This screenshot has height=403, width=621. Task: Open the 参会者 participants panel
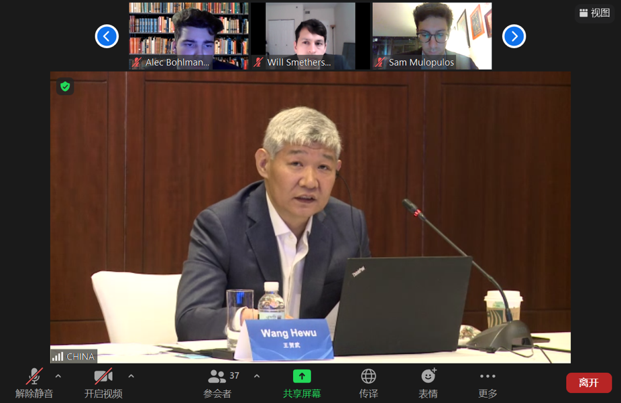coord(217,377)
